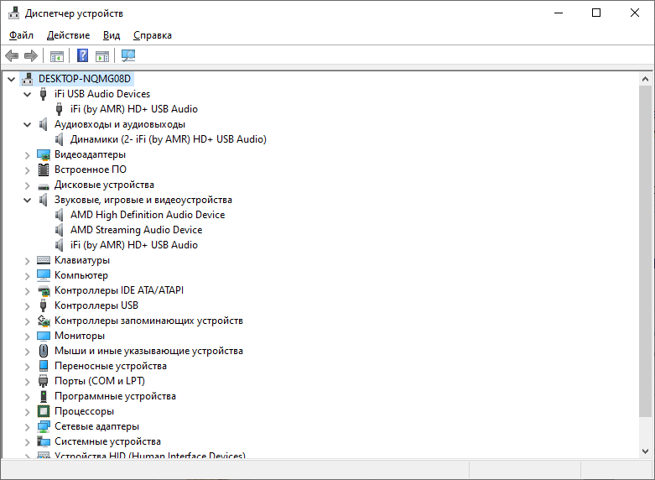Select AMD High Definition Audio Device
Image resolution: width=655 pixels, height=480 pixels.
tap(148, 215)
